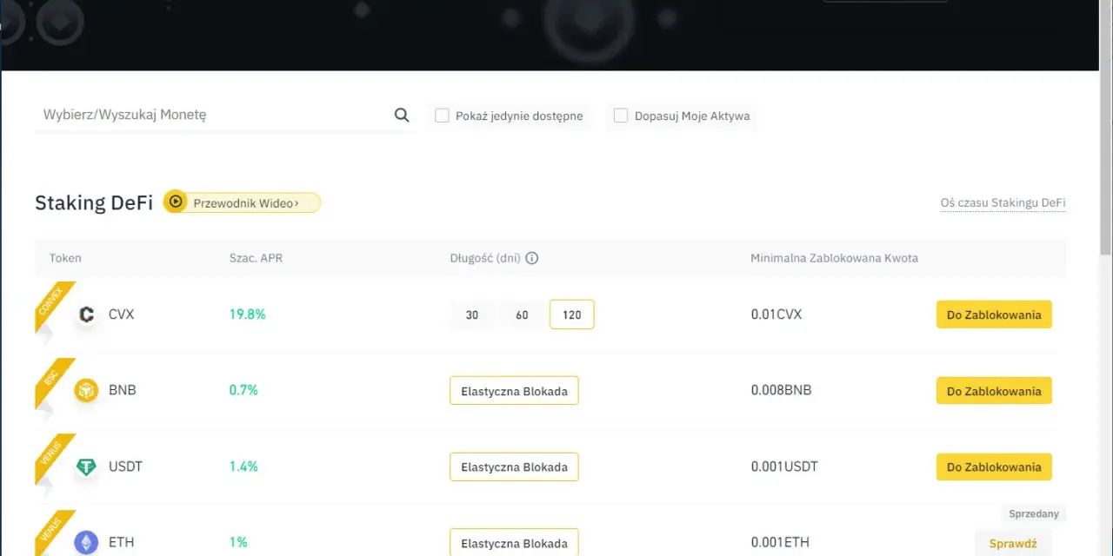Screen dimensions: 1113x556
Task: Click the 0.001USDT minimum amount
Action: [x=784, y=467]
